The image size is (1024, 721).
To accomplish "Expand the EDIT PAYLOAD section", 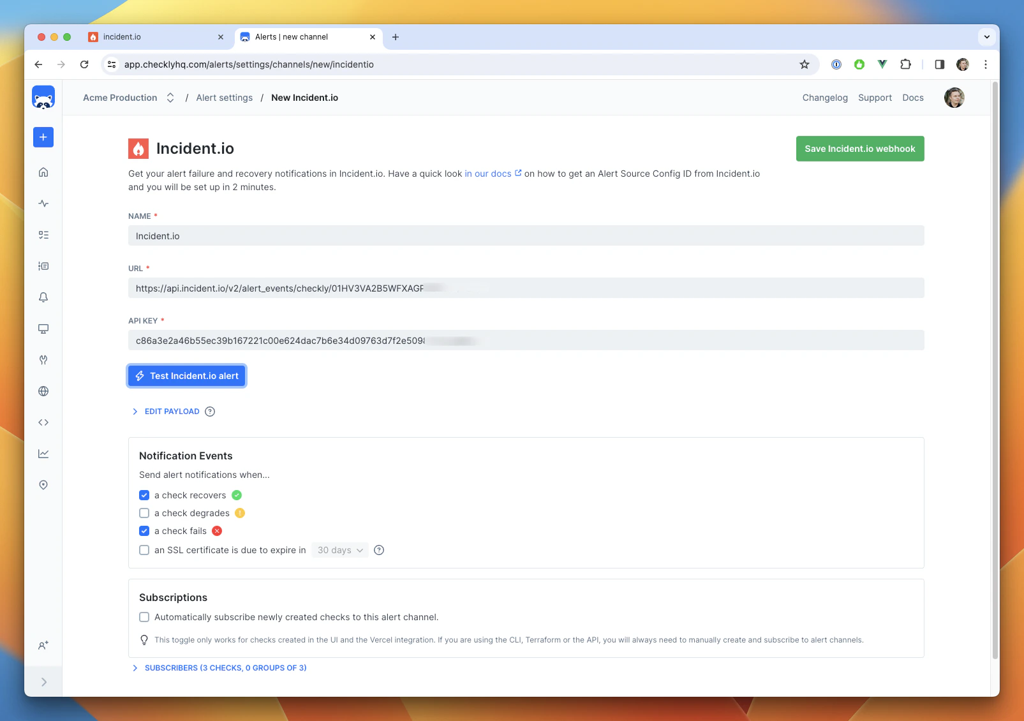I will (172, 411).
